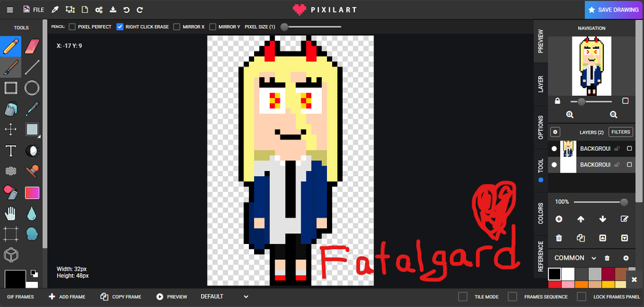Open the FILE menu

(x=34, y=10)
